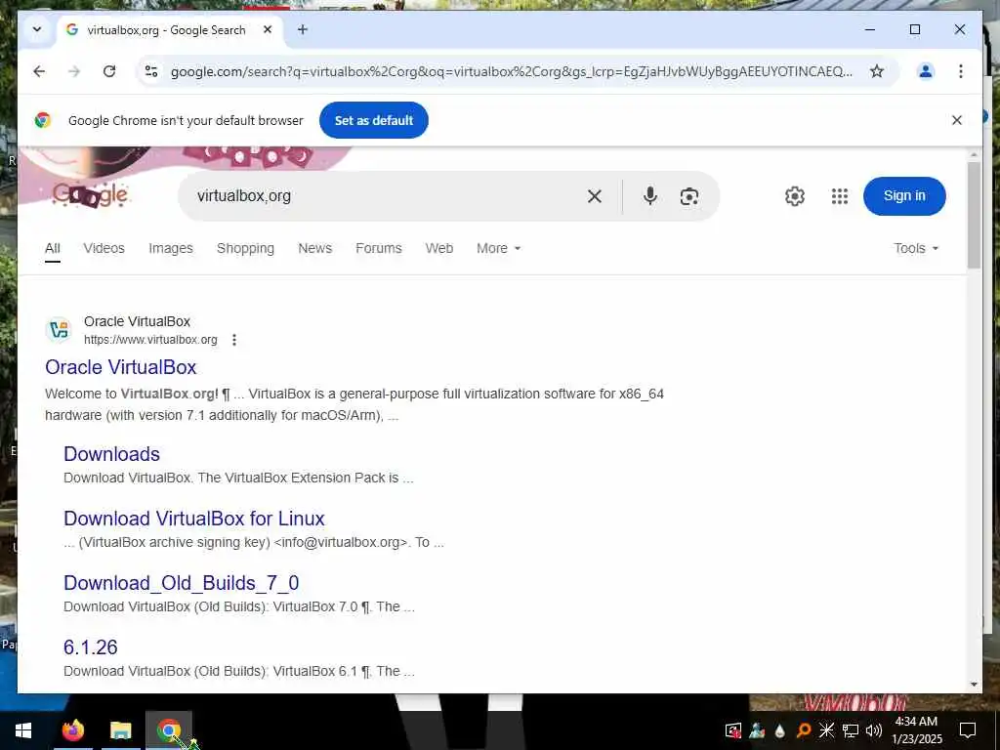
Task: Click the Google doodle logo
Action: (x=91, y=195)
